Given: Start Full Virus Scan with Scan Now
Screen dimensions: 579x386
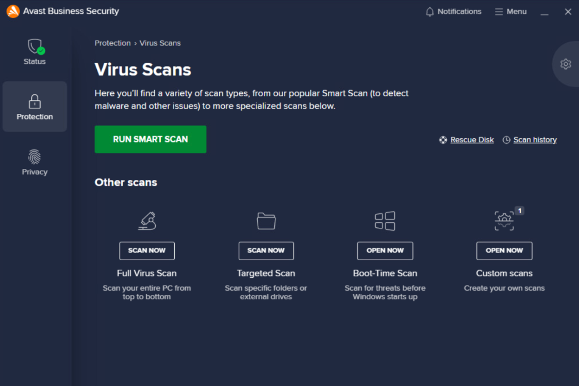Looking at the screenshot, I should point(147,250).
